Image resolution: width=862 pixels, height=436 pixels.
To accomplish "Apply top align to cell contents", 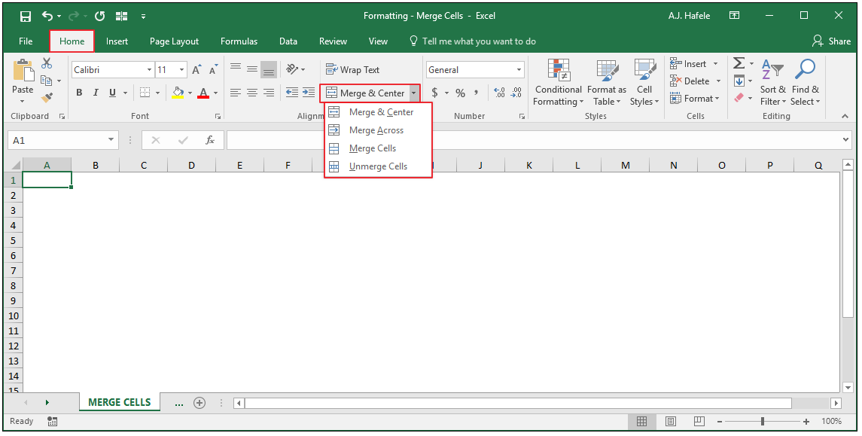I will [236, 69].
